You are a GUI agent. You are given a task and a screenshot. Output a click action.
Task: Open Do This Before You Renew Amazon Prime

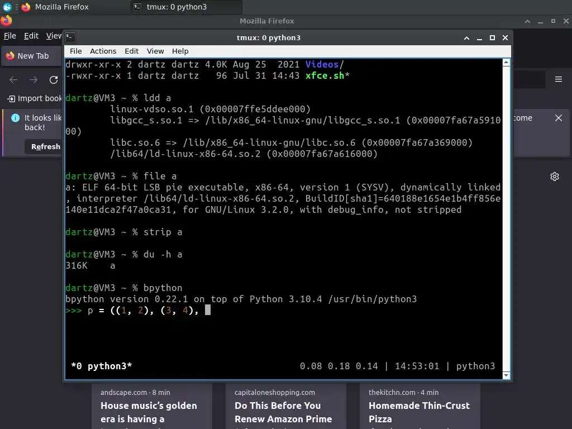[283, 412]
